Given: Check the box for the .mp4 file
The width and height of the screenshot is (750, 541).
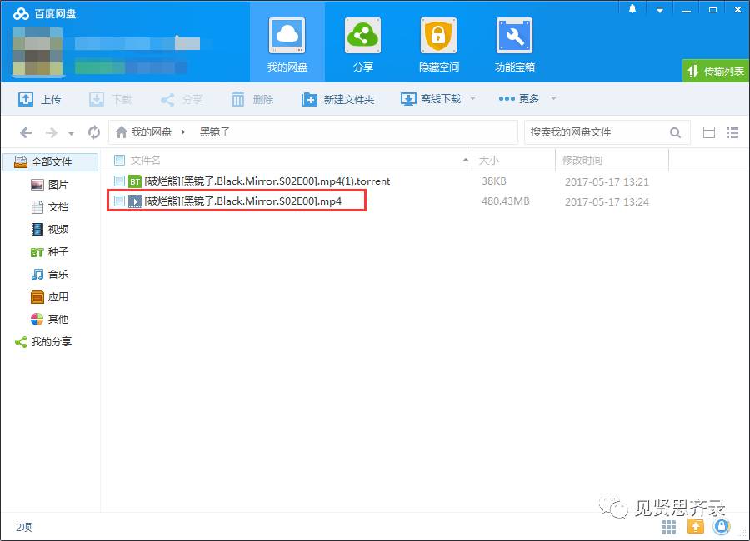Looking at the screenshot, I should (119, 201).
